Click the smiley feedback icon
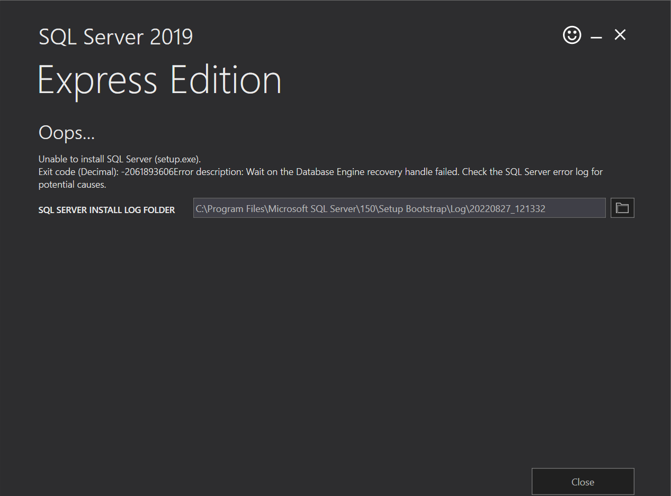 coord(572,35)
